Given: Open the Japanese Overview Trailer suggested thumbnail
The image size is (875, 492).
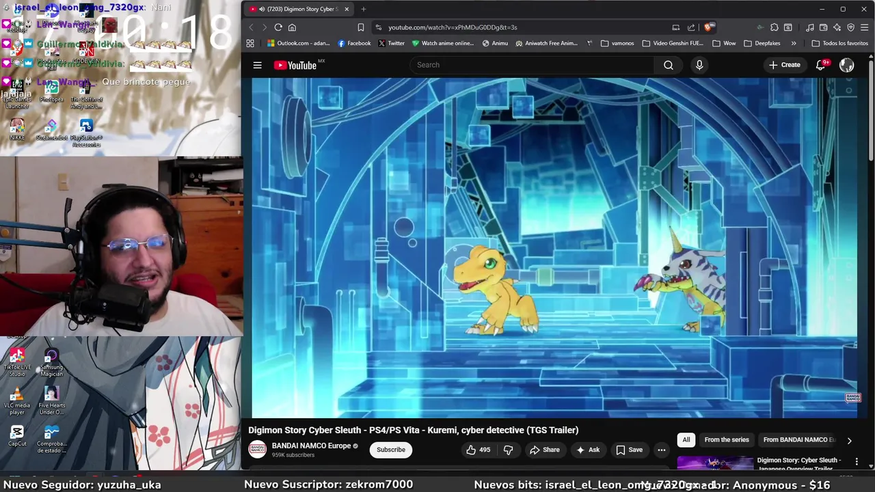Looking at the screenshot, I should [714, 463].
